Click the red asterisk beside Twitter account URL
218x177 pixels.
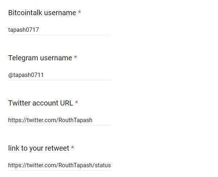pos(76,102)
